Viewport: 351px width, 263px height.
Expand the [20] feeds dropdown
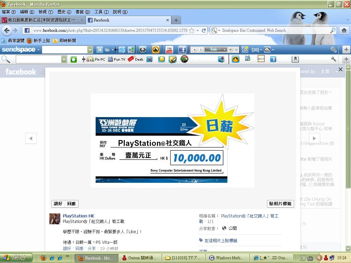point(261,50)
